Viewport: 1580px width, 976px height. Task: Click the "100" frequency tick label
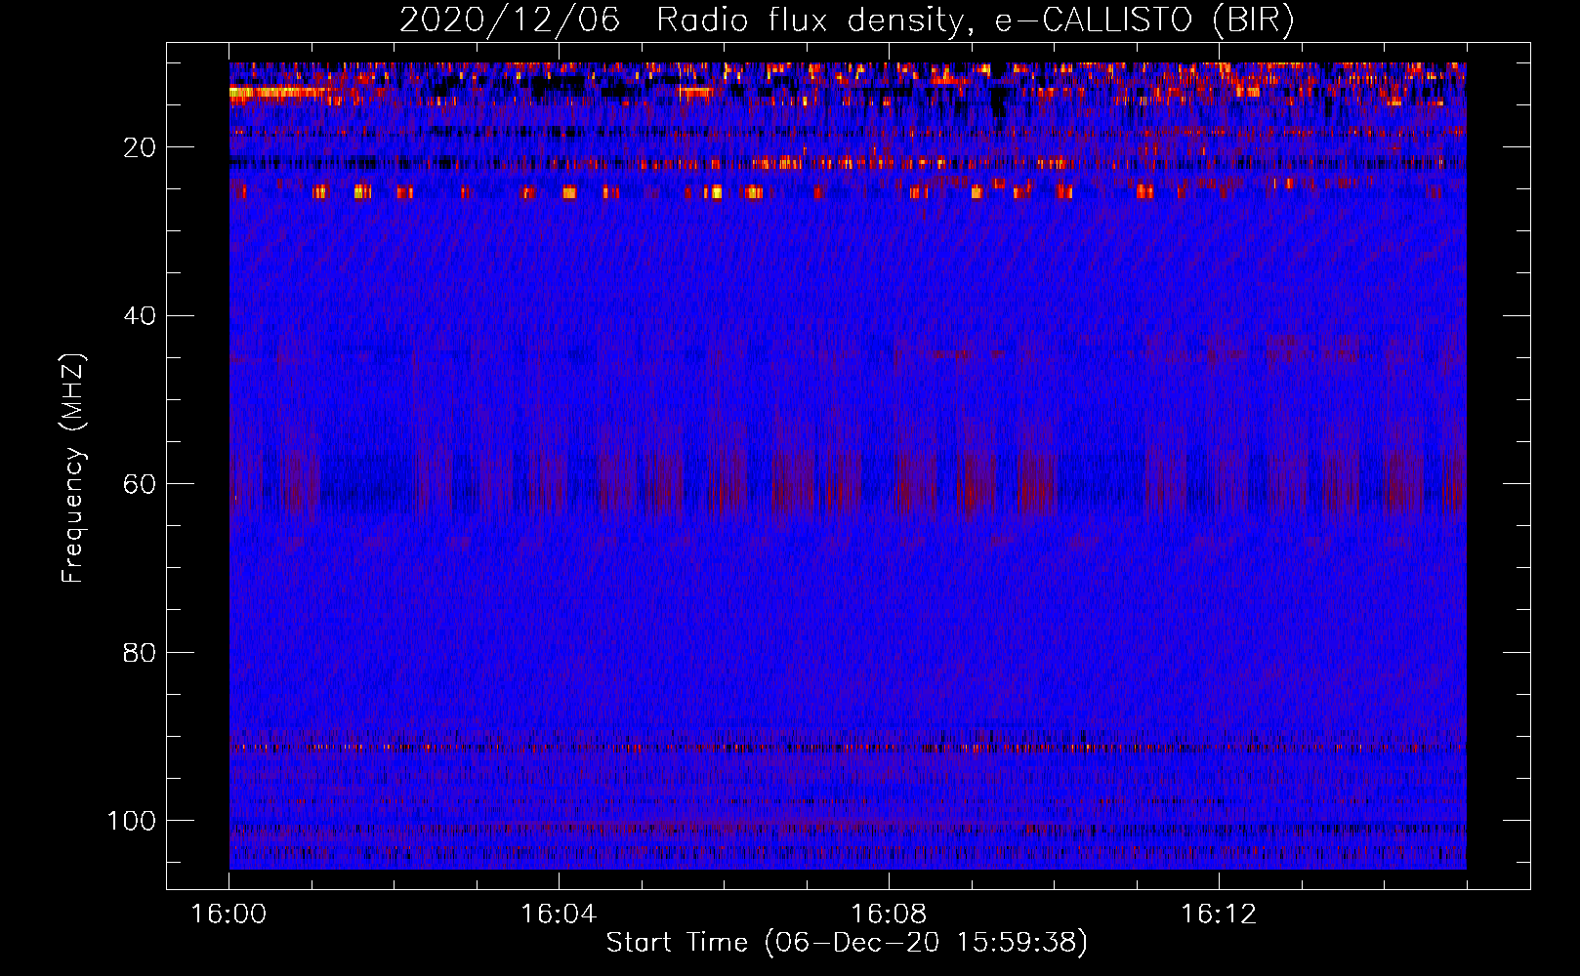coord(131,821)
